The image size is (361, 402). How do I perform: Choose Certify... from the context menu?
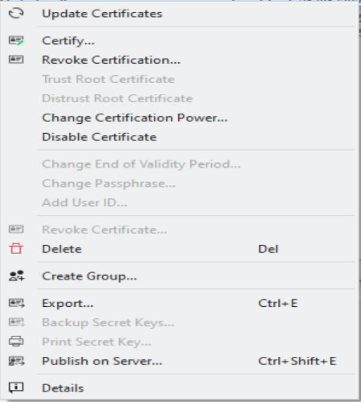coord(68,41)
